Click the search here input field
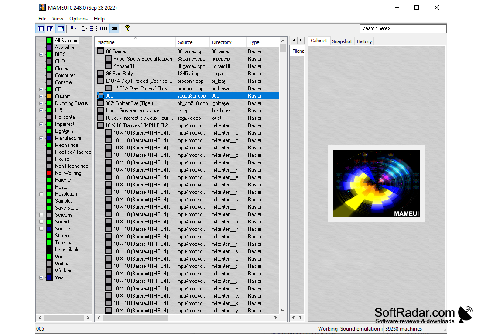Screen dimensions: 483x335 tap(403, 28)
